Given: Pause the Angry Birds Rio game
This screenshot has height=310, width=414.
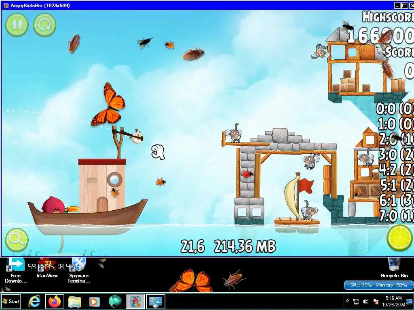Looking at the screenshot, I should (17, 25).
